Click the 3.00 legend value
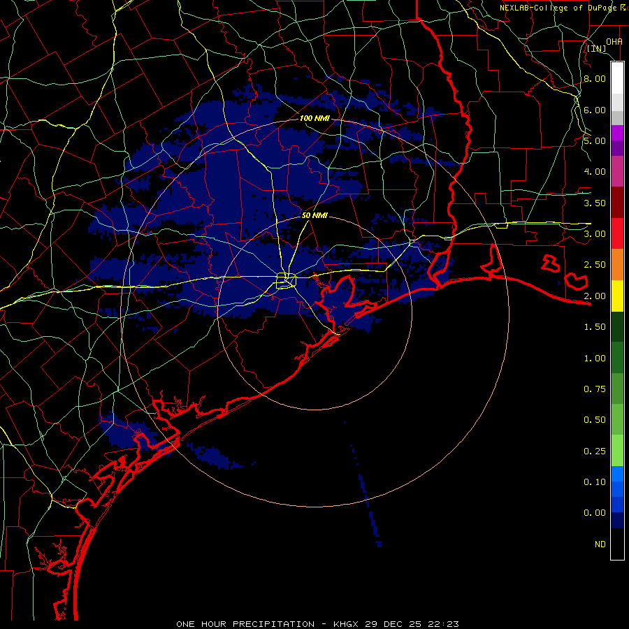The image size is (629, 629). [x=595, y=234]
